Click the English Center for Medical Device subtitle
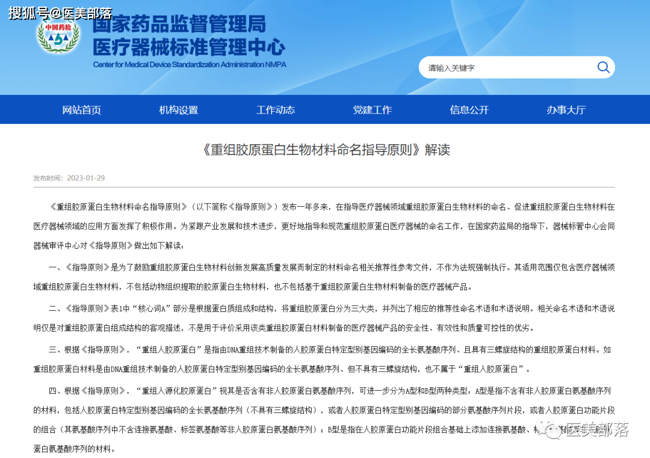 tap(190, 65)
